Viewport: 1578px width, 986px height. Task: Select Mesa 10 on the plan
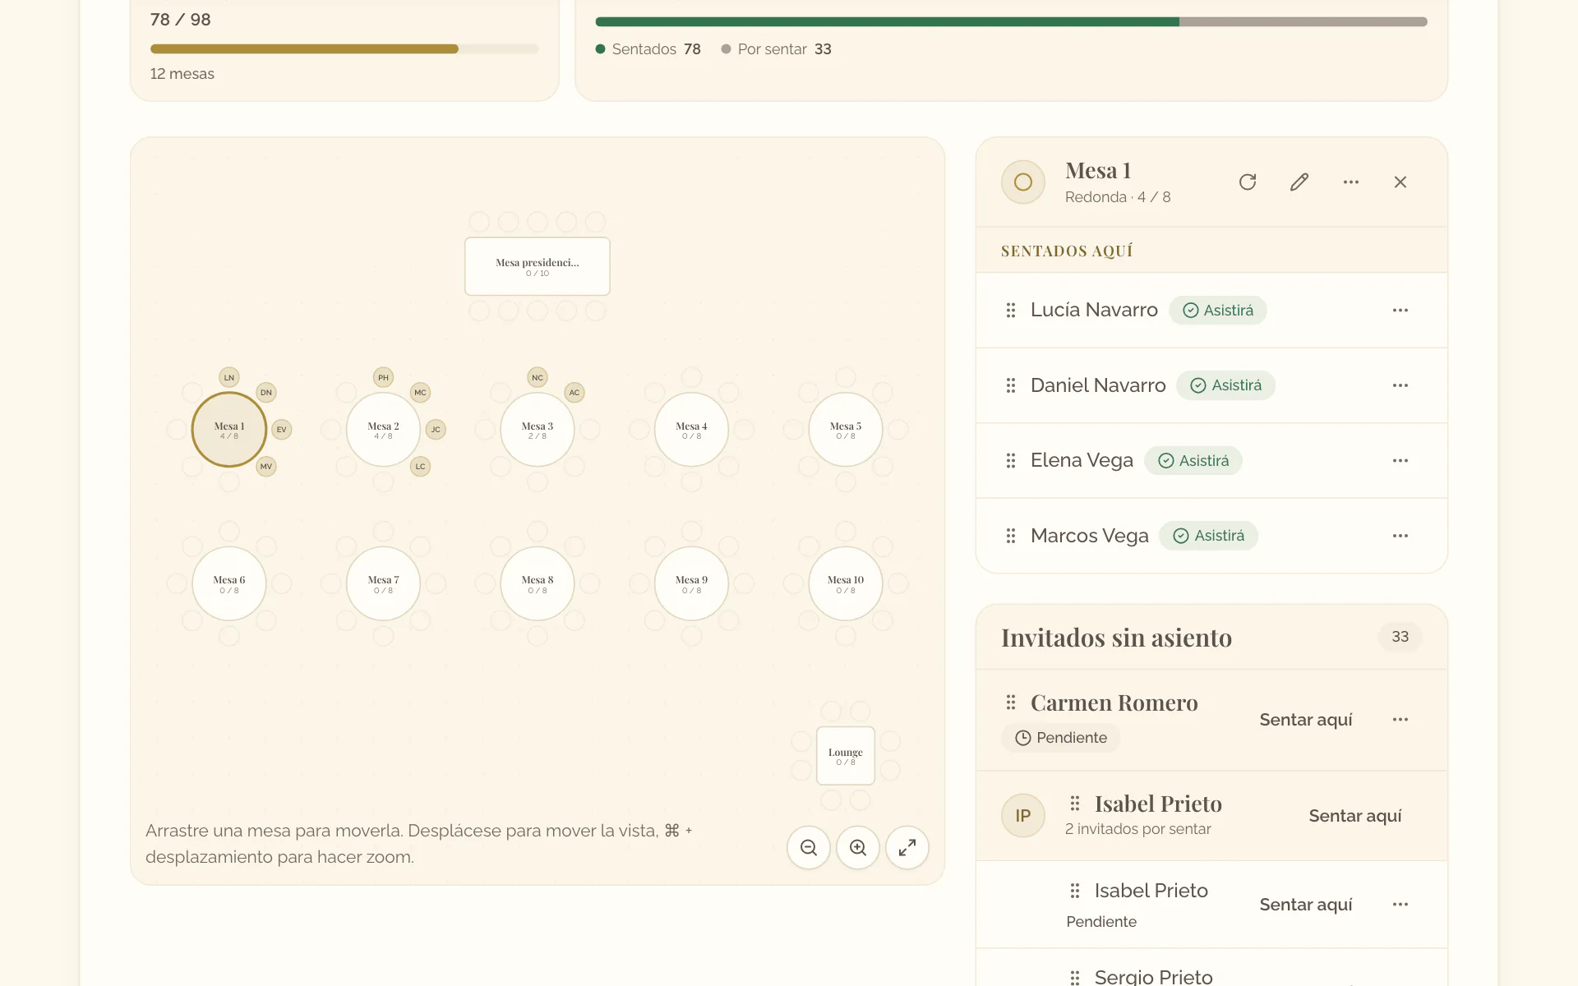[846, 583]
